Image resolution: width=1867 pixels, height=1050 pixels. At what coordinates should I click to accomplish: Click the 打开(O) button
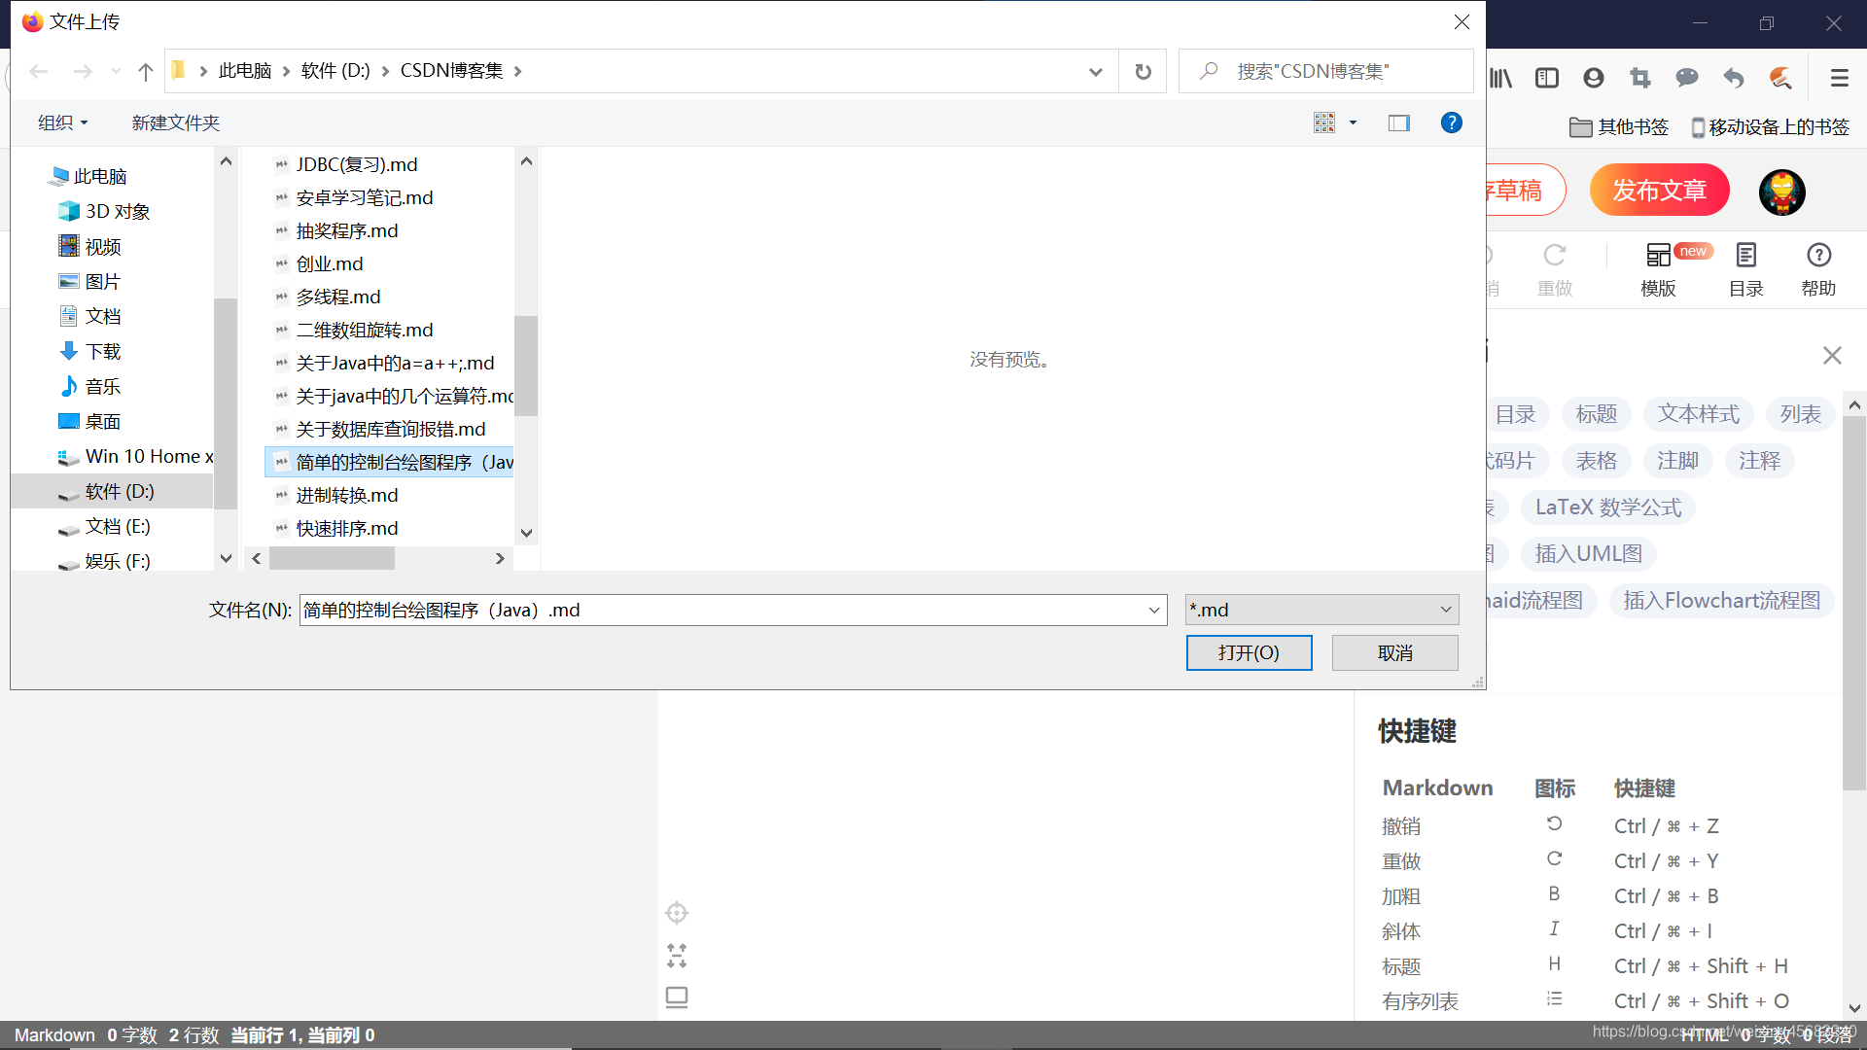coord(1249,652)
